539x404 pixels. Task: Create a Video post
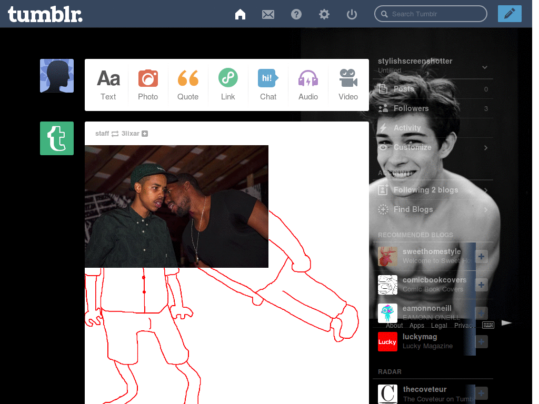tap(348, 84)
